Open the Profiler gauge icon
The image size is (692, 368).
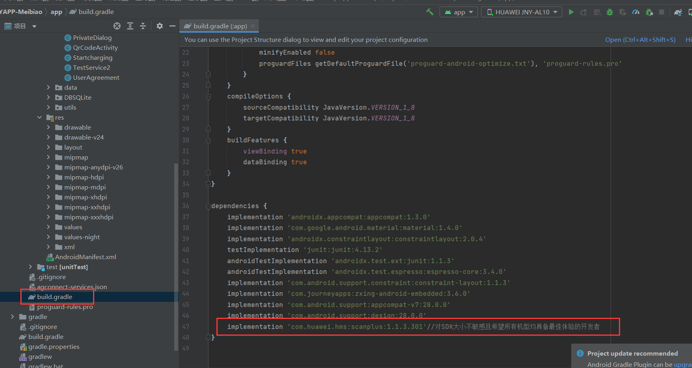click(636, 12)
